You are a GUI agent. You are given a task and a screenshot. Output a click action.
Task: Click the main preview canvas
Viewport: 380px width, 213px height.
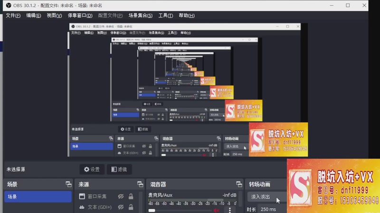(x=188, y=90)
